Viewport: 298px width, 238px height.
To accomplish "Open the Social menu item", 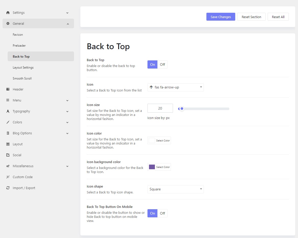I will (38, 155).
